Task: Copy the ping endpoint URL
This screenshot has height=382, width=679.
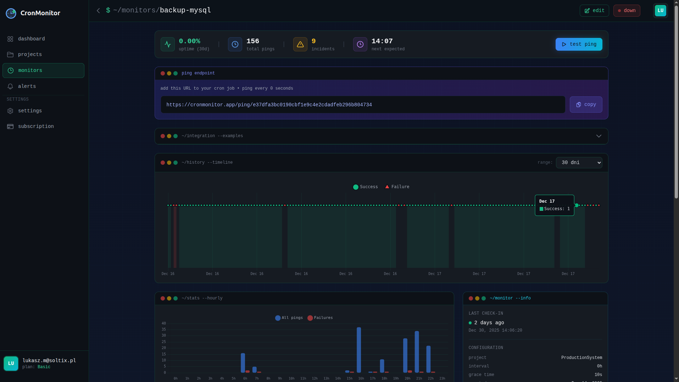Action: (585, 105)
